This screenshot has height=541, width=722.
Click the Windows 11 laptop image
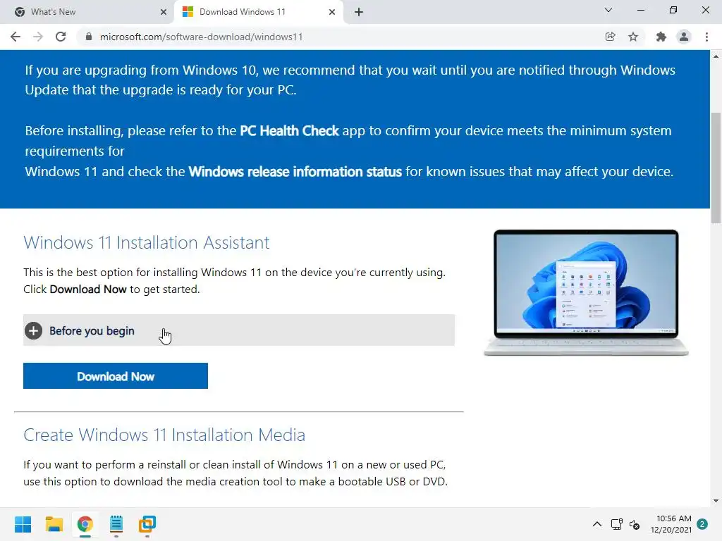(586, 292)
